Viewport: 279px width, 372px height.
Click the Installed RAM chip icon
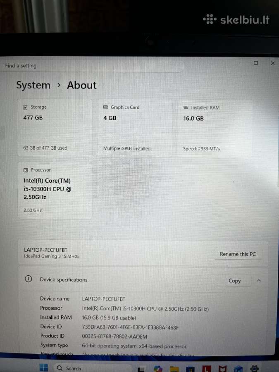coord(186,107)
